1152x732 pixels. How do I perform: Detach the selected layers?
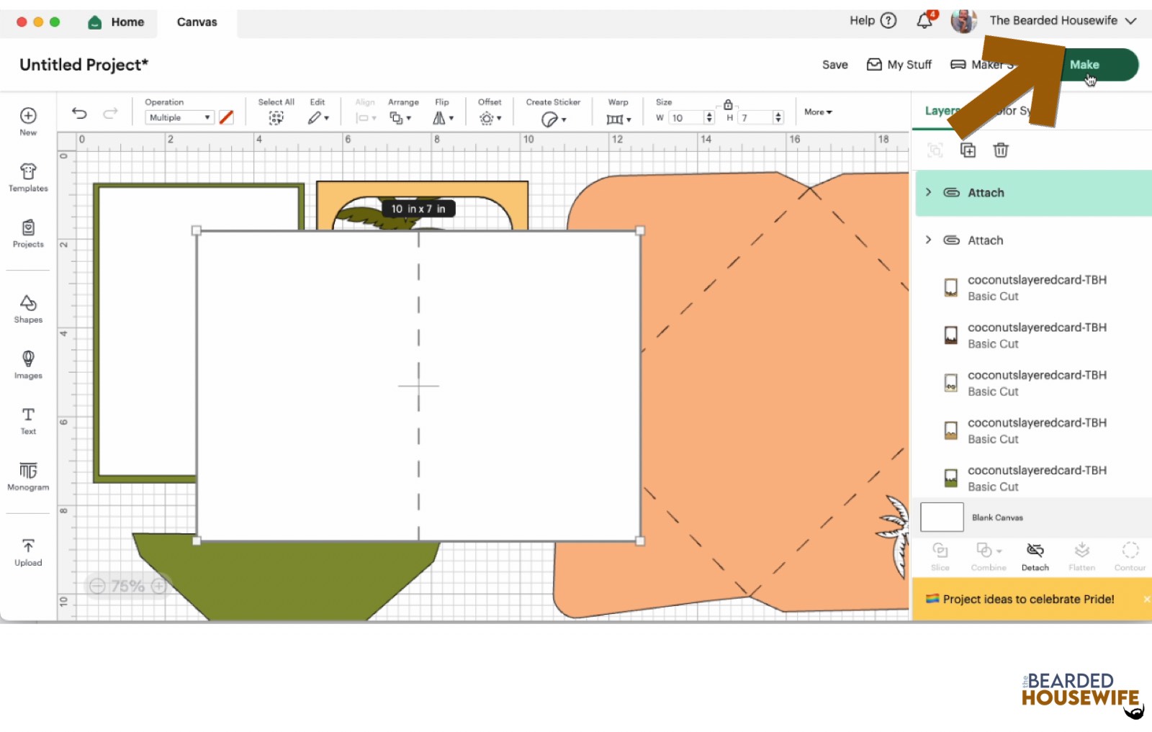pyautogui.click(x=1035, y=556)
